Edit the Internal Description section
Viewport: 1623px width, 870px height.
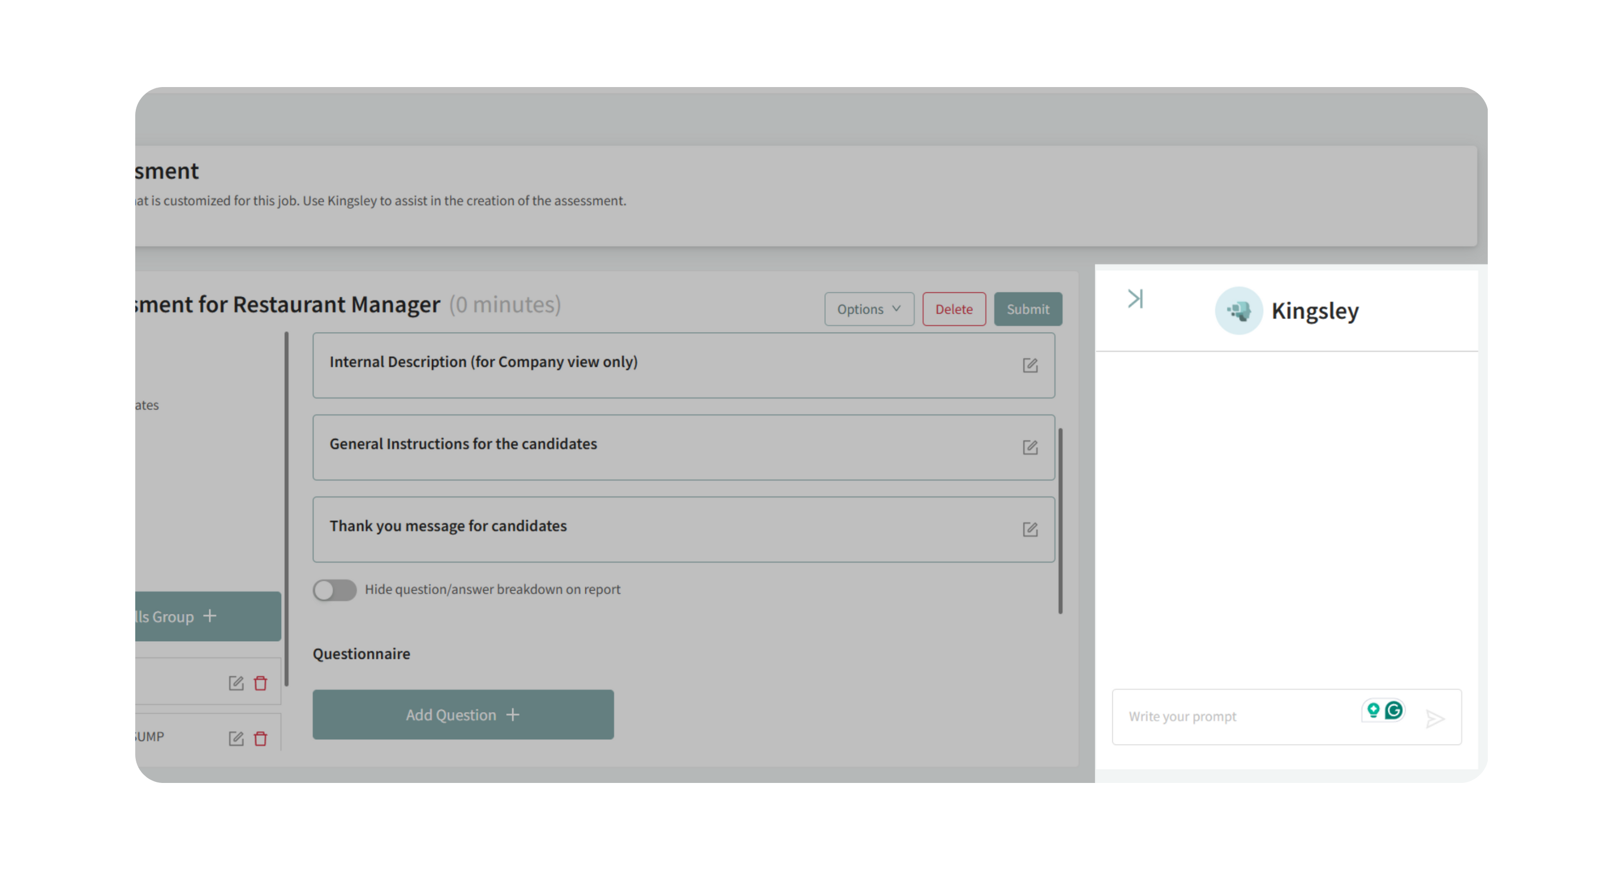(1030, 365)
